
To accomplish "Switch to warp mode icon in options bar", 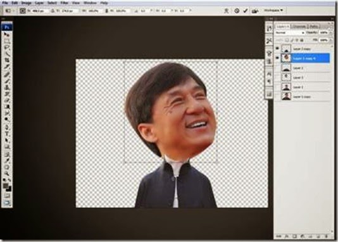I will (x=226, y=11).
